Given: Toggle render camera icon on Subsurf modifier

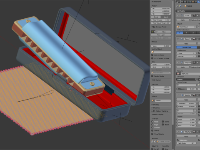Looking at the screenshot, I should (194, 39).
